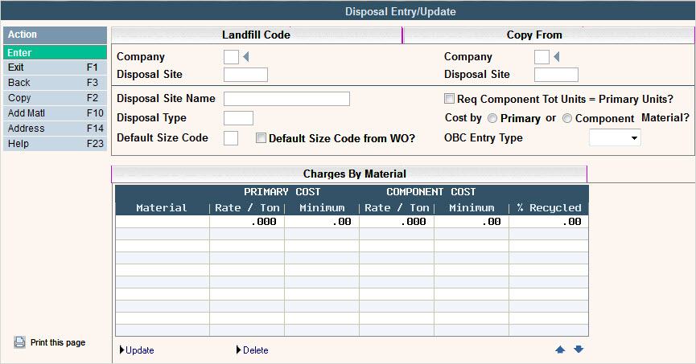This screenshot has height=364, width=696.
Task: Focus the Landfill Code Disposal Site field
Action: (245, 75)
